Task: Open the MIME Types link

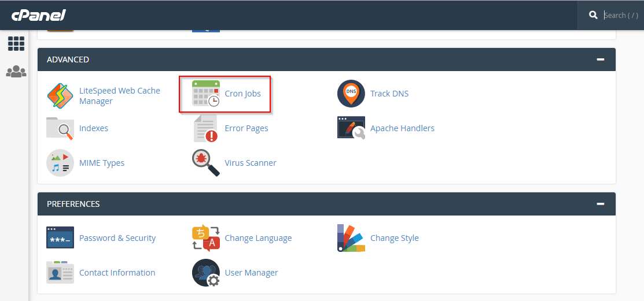Action: tap(102, 163)
